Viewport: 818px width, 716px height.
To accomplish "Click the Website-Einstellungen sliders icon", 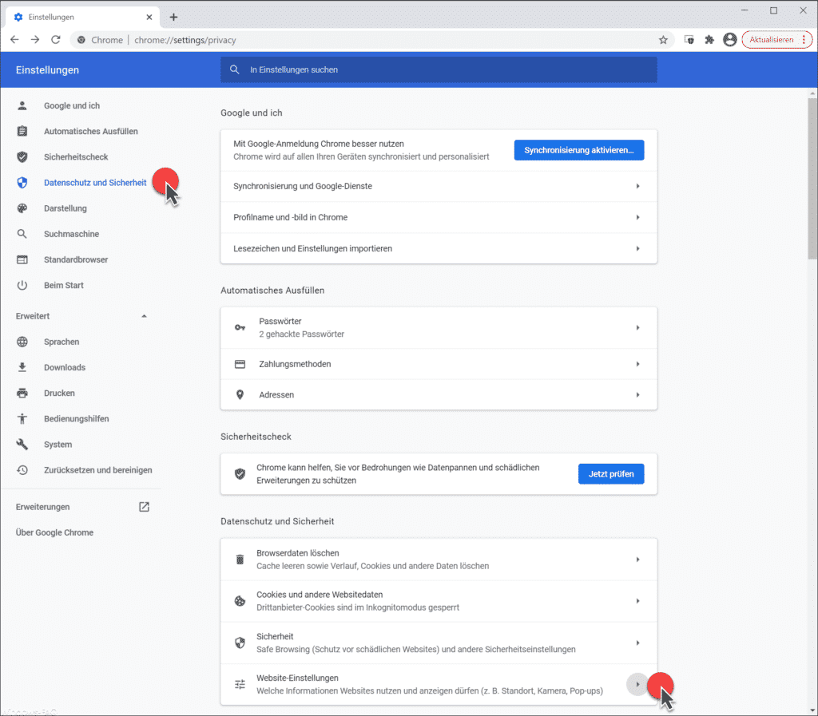I will [x=240, y=684].
